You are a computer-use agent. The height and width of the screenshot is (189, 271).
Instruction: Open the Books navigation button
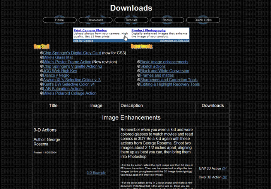pos(167,20)
